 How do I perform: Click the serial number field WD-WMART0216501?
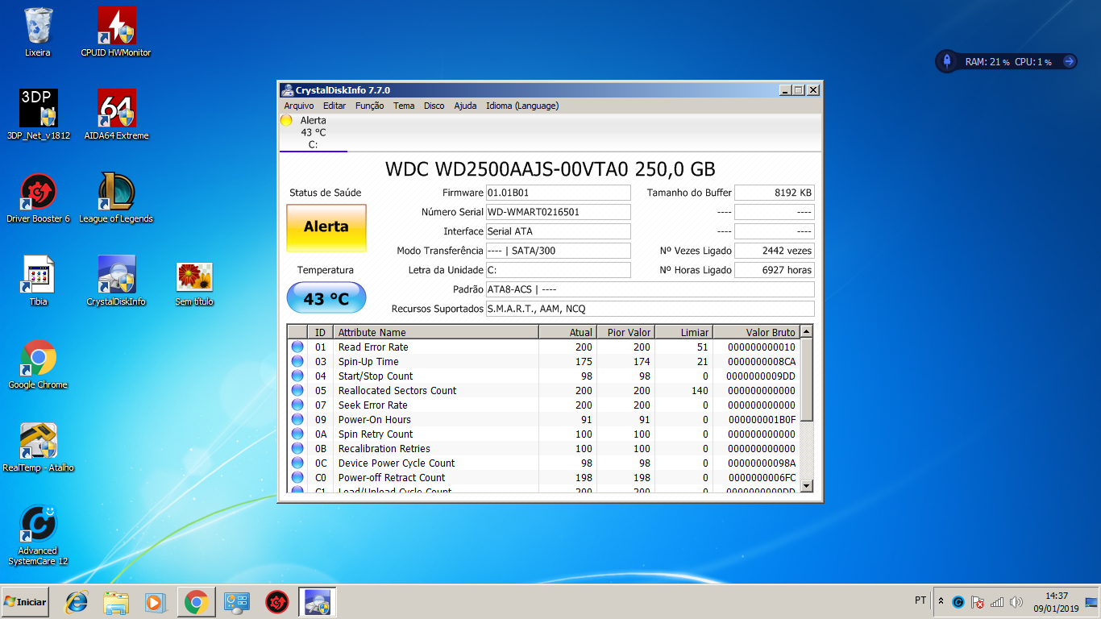point(558,212)
